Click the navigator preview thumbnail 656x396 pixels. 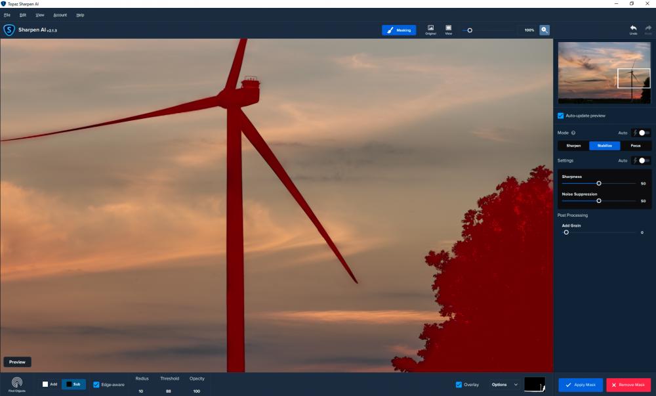click(x=604, y=72)
